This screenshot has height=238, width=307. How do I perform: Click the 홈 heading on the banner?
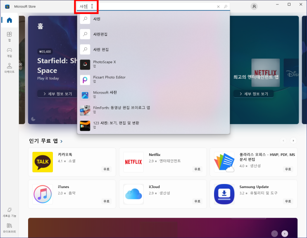point(40,26)
